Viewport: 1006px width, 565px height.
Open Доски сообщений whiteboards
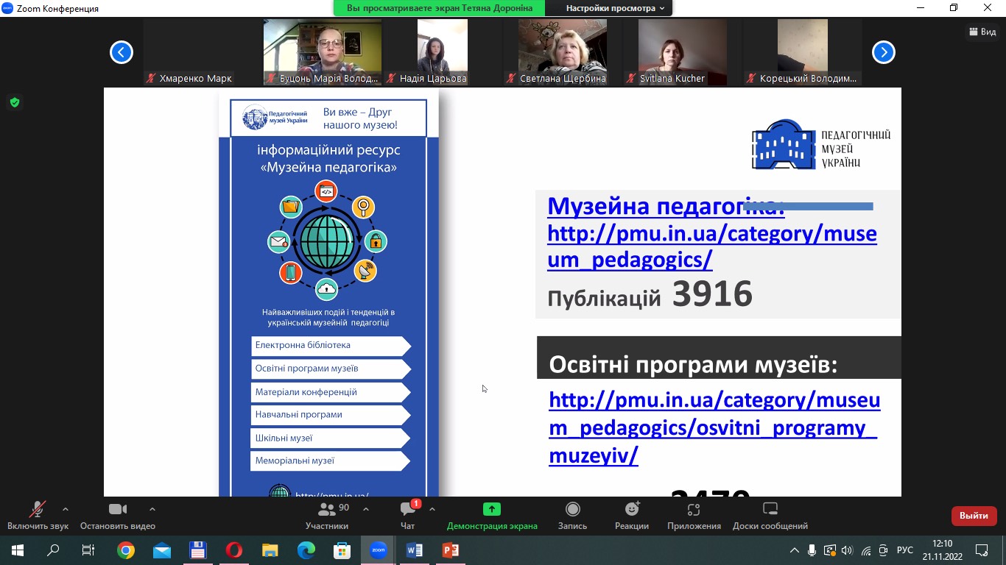[770, 515]
